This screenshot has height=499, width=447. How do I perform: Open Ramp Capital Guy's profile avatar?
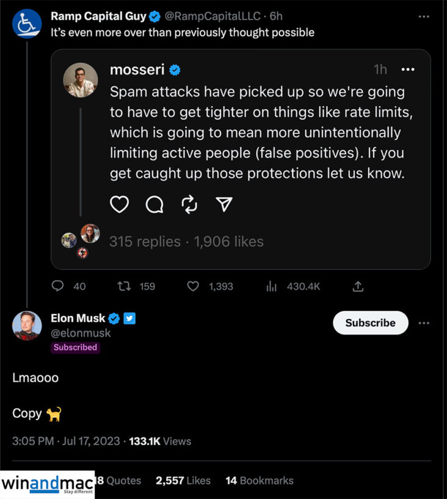[27, 23]
